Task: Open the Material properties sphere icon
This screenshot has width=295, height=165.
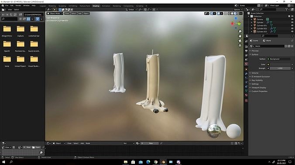Action: (246, 95)
